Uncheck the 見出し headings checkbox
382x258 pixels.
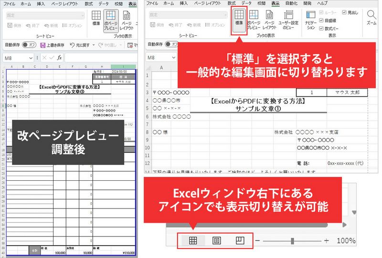click(x=344, y=12)
